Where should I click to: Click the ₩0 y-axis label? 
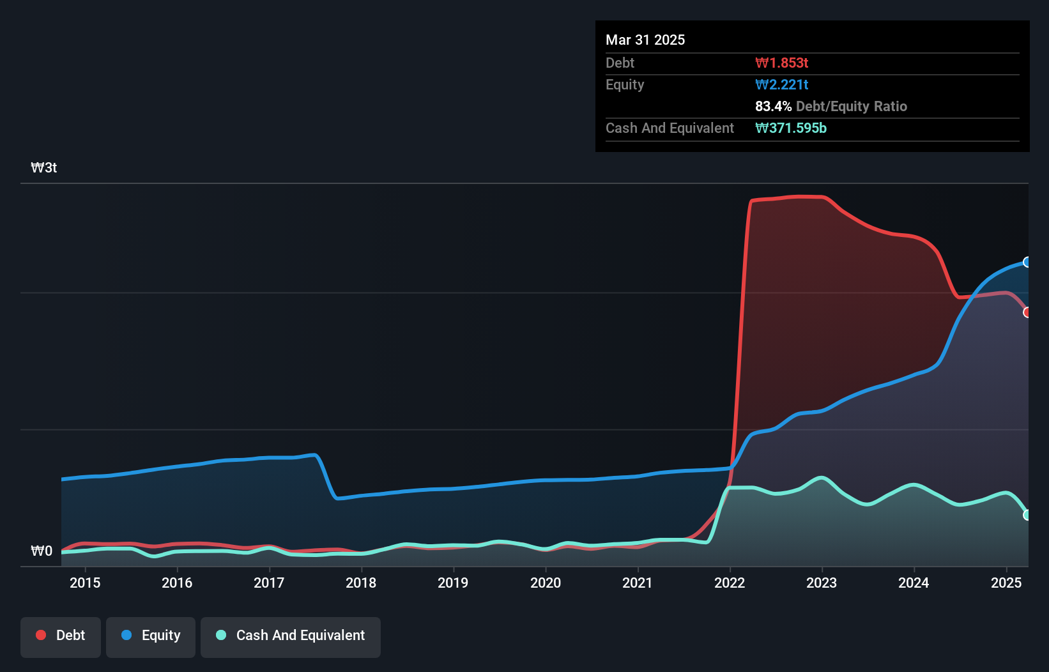tap(42, 551)
